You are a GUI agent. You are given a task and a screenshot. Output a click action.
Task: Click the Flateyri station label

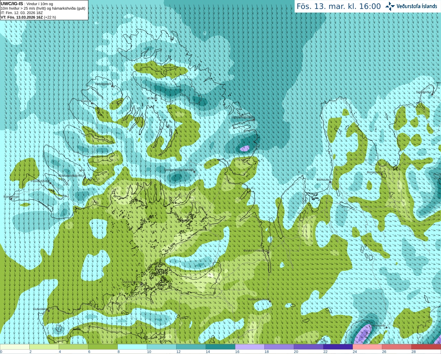click(x=86, y=101)
